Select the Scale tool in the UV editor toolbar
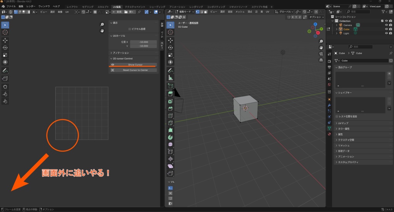 pos(5,55)
